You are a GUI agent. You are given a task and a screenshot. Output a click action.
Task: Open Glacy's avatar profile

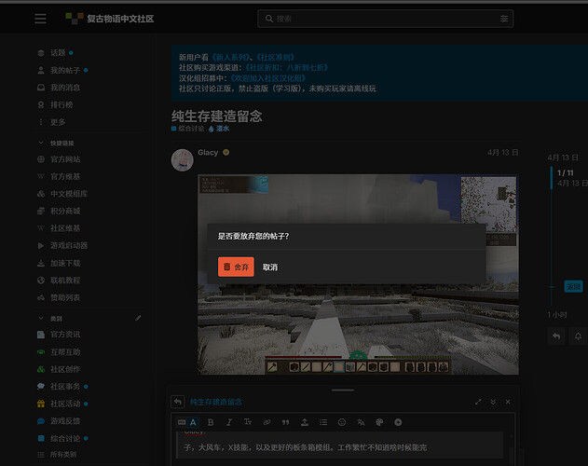point(183,159)
